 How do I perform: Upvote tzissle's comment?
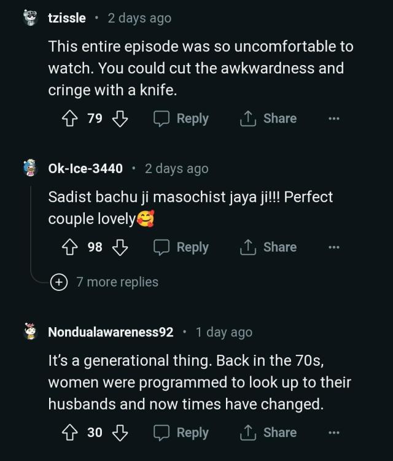coord(70,118)
